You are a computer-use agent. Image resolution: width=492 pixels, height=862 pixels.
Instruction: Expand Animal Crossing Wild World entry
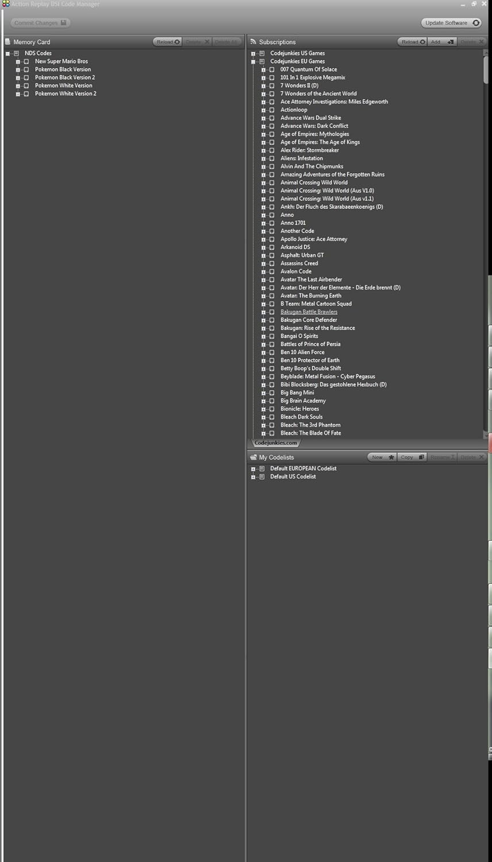pyautogui.click(x=263, y=183)
